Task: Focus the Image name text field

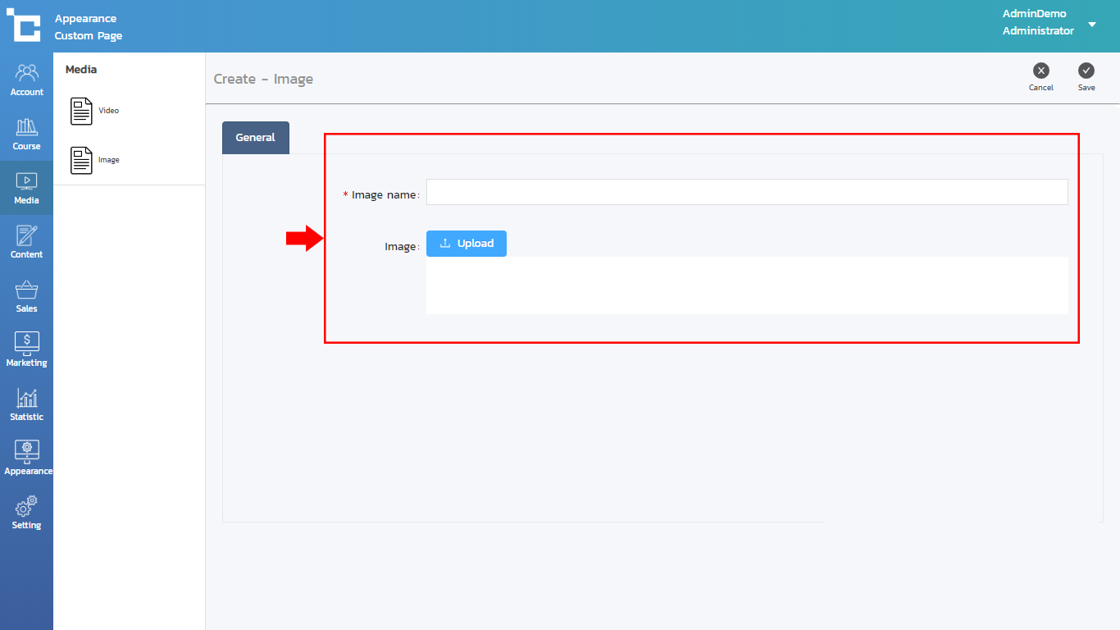Action: coord(746,192)
